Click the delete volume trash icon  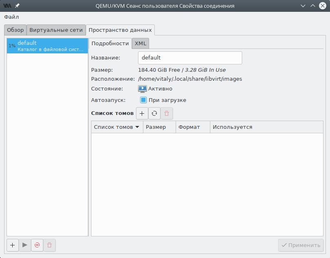coord(167,113)
